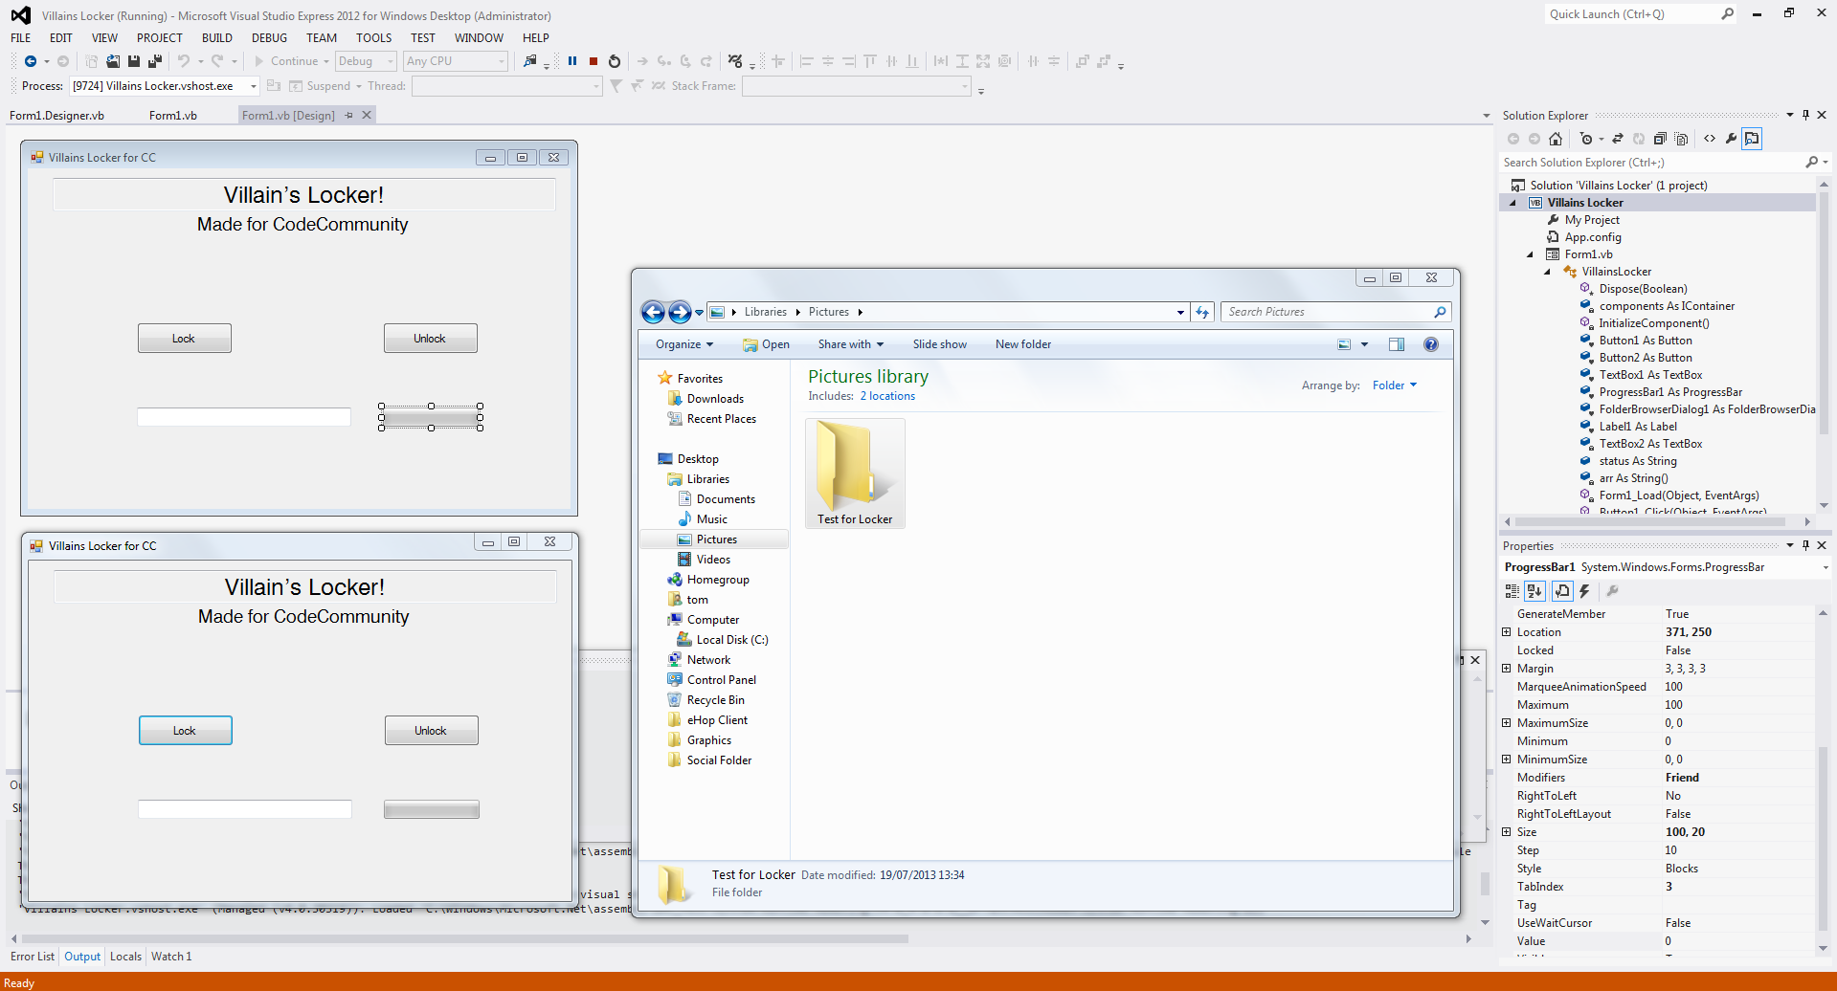The width and height of the screenshot is (1837, 991).
Task: Select Recycle Bin in Explorer navigation pane
Action: (715, 700)
